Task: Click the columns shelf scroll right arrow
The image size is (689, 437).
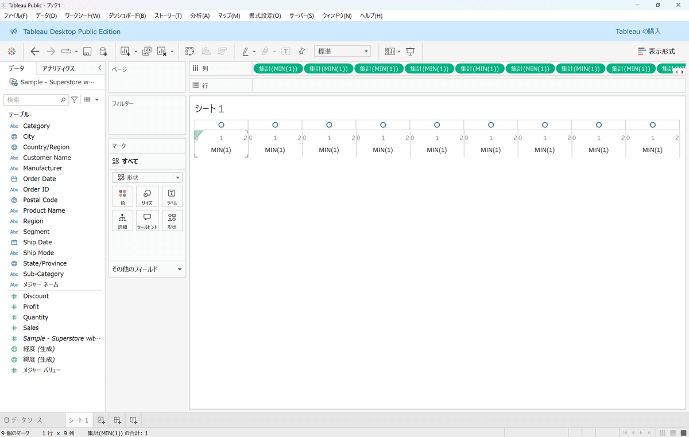Action: point(683,72)
